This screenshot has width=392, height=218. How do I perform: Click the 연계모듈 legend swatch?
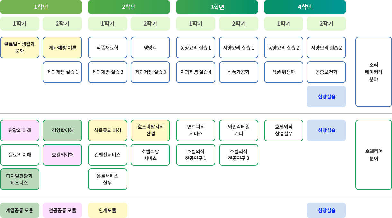(108, 210)
